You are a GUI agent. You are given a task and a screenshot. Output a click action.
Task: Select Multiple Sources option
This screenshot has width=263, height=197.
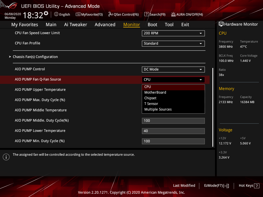(x=173, y=109)
